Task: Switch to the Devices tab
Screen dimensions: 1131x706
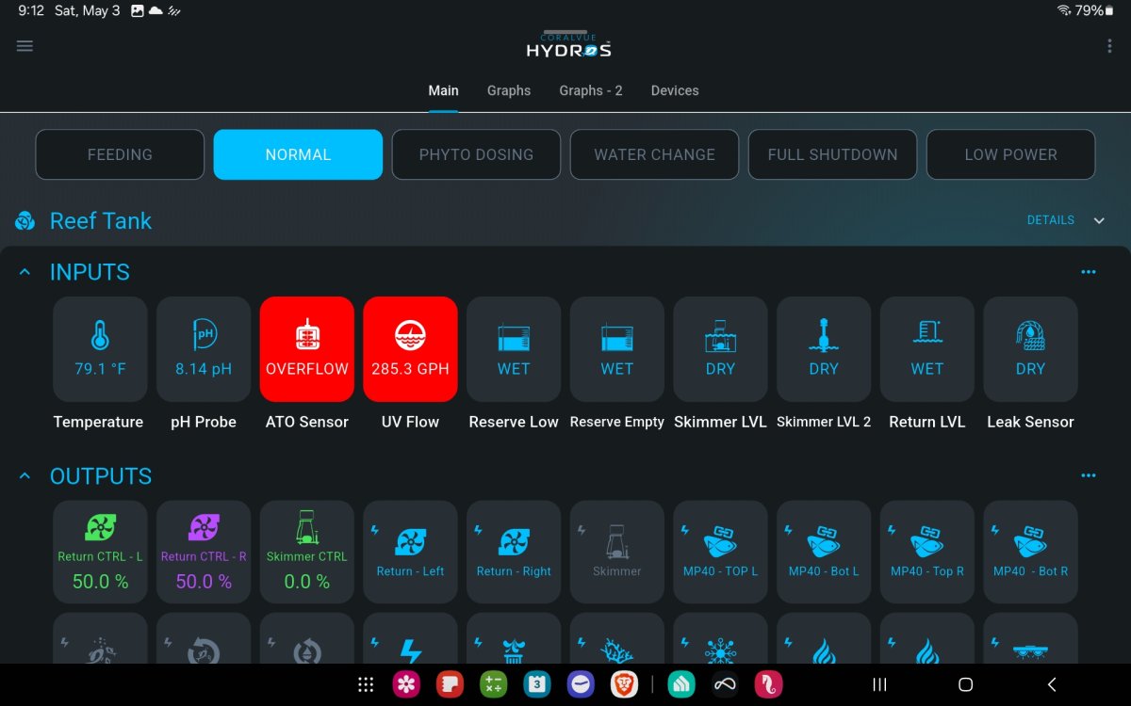Action: pos(675,90)
